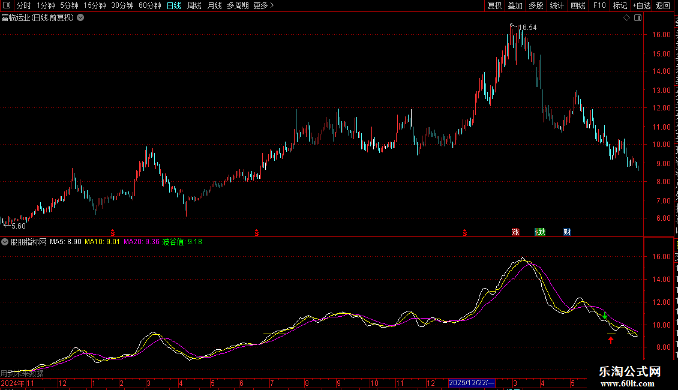Open the F10 company info
This screenshot has height=390, width=678.
tap(599, 5)
